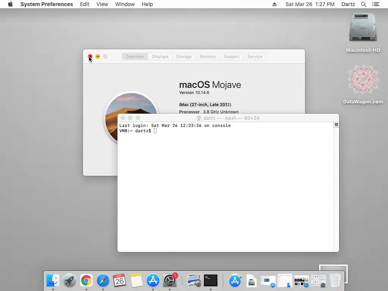Click Processor 3.8 GHz Unknown line
The image size is (388, 291).
point(209,112)
